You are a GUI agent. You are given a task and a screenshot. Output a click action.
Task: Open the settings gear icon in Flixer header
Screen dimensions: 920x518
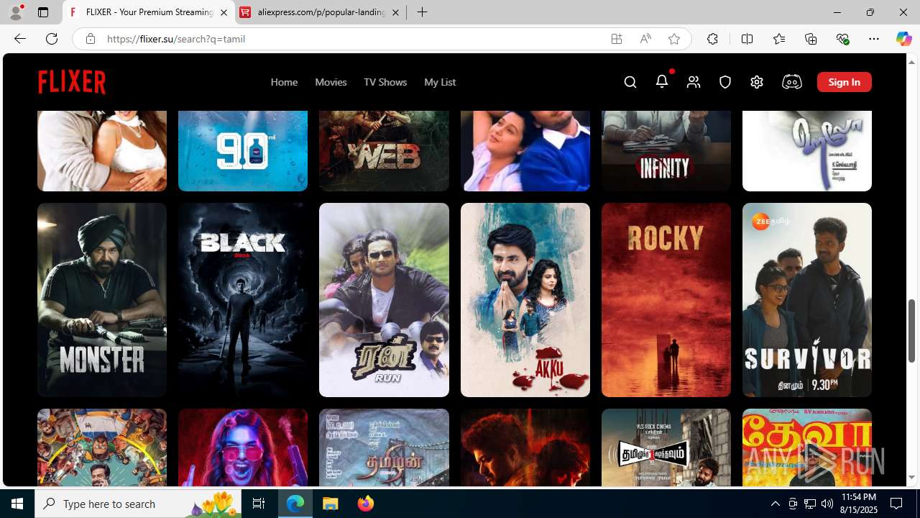click(x=757, y=82)
